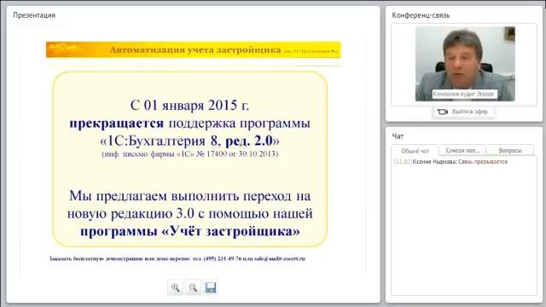Image resolution: width=546 pixels, height=307 pixels.
Task: Zoom out of the presentation slide
Action: (x=193, y=287)
